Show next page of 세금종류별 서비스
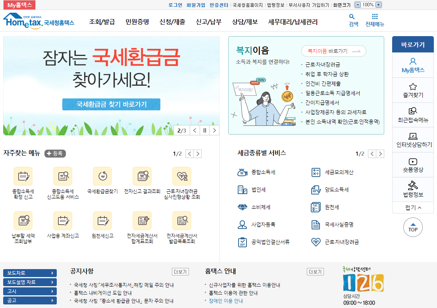 point(380,153)
